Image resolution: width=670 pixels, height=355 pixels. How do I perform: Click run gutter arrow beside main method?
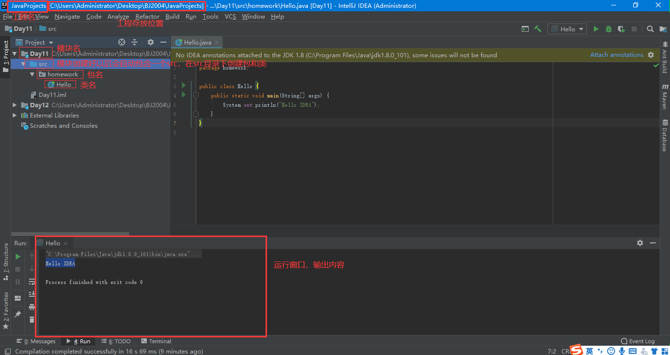[184, 95]
